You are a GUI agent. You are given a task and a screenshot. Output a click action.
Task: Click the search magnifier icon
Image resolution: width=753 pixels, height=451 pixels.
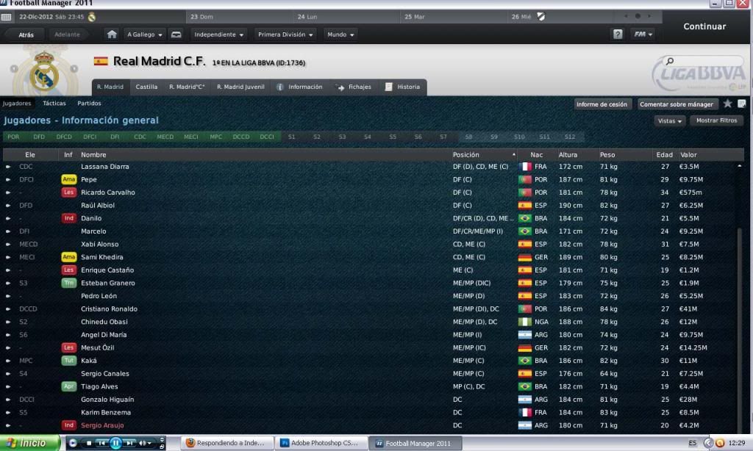[x=669, y=61]
